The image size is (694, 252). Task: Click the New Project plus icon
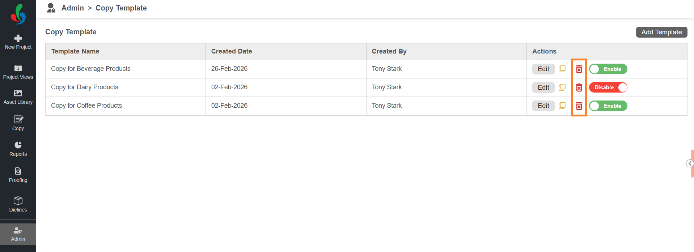click(x=18, y=38)
